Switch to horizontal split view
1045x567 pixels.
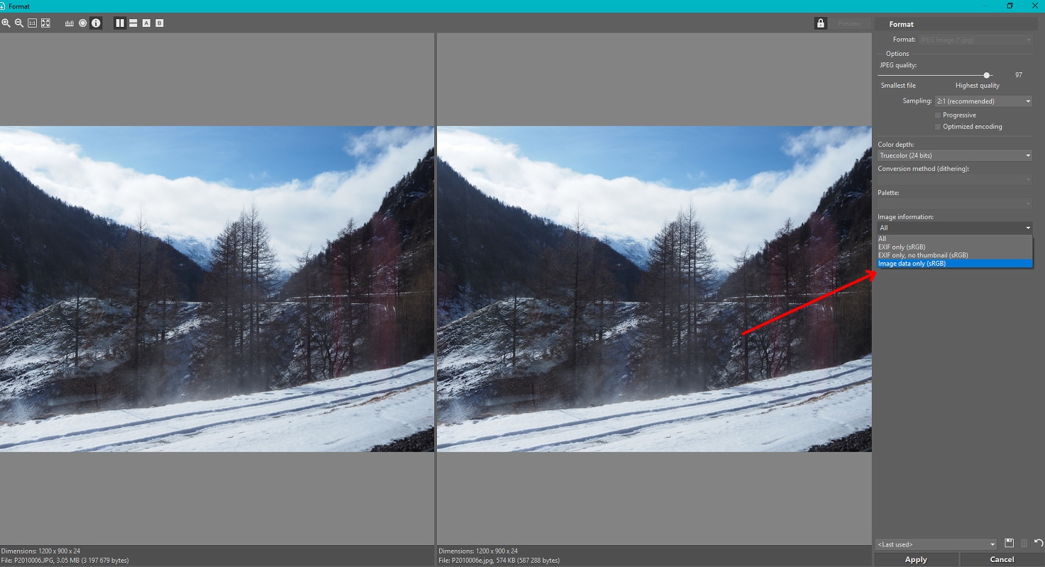click(x=133, y=23)
